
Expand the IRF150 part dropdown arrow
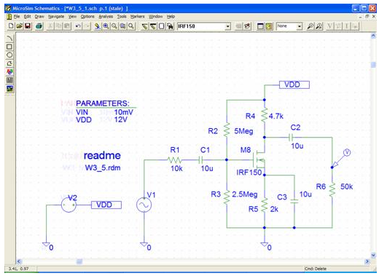(227, 26)
